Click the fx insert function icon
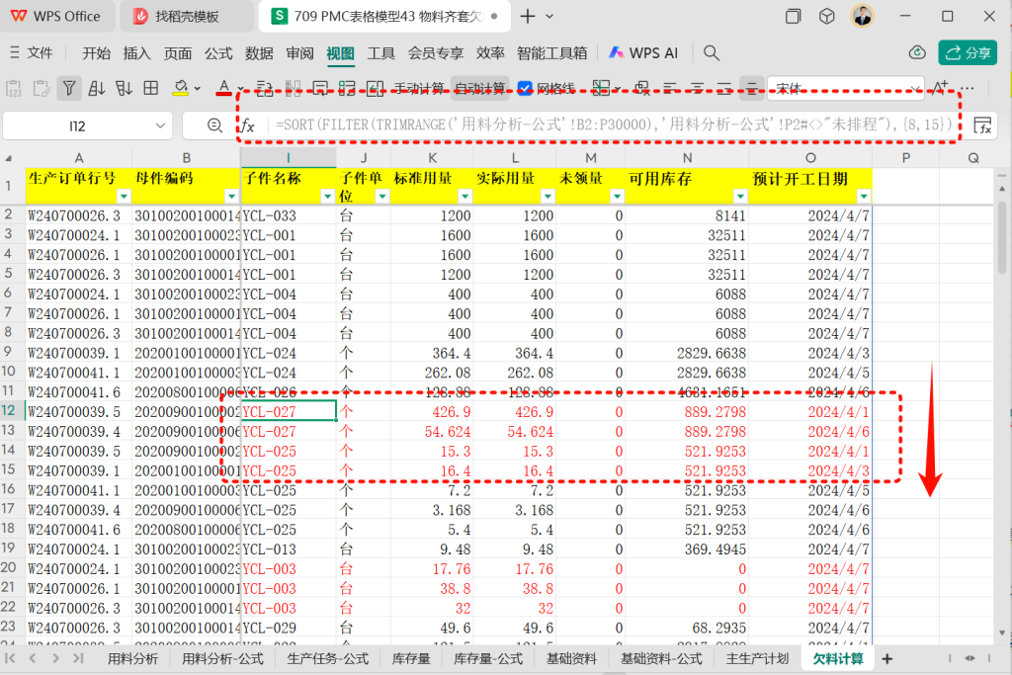Viewport: 1012px width, 675px height. coord(248,126)
